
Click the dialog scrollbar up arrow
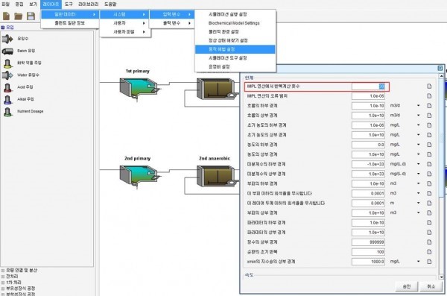tap(441, 76)
